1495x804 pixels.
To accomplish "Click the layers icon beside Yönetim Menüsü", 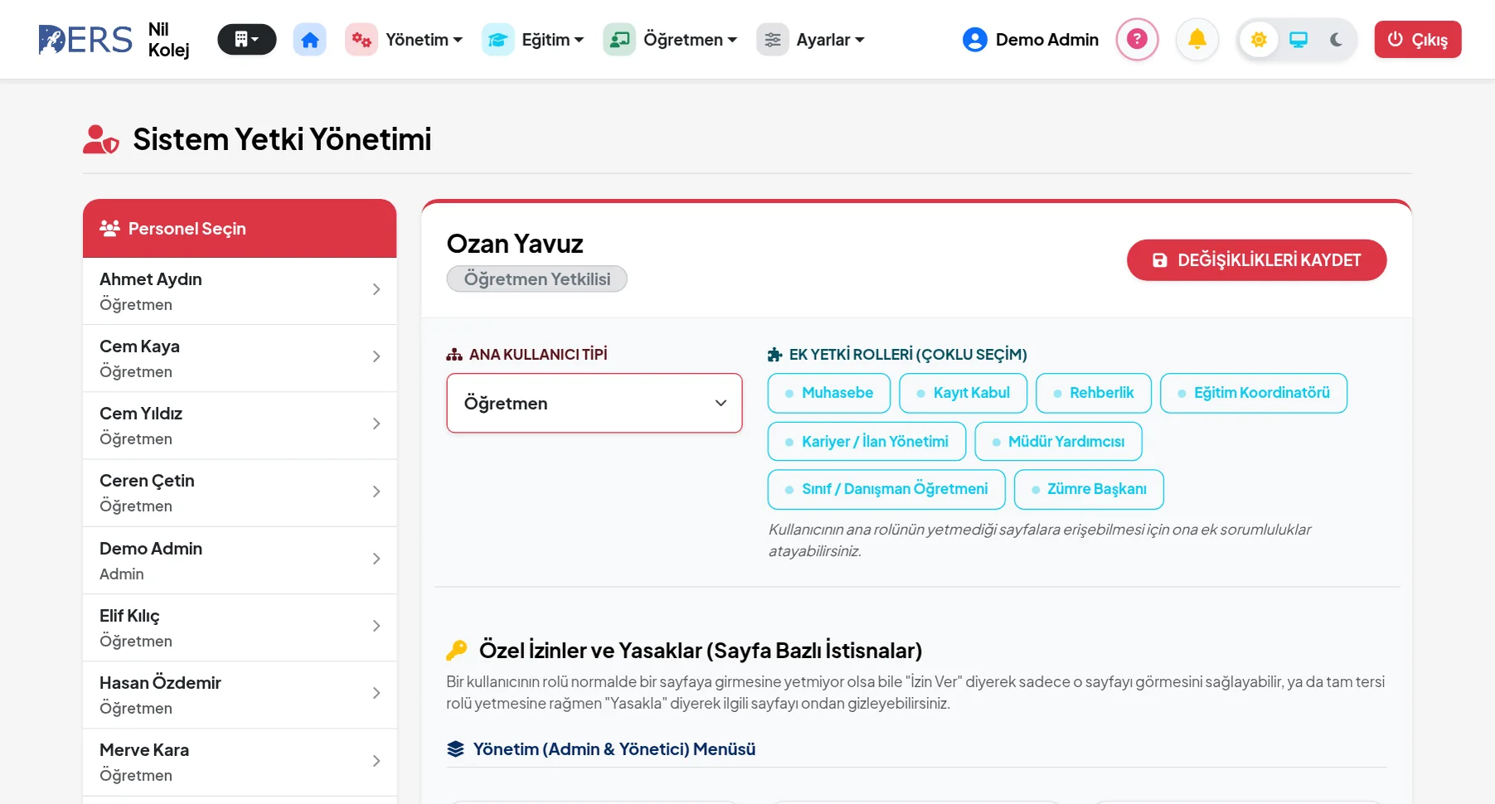I will [x=455, y=749].
